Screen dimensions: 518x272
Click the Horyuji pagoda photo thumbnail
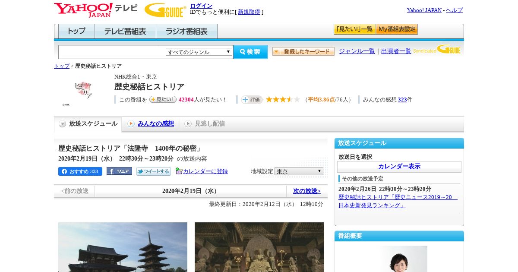pos(123,247)
